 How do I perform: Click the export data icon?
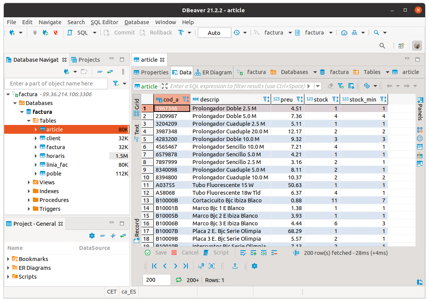coord(235,266)
